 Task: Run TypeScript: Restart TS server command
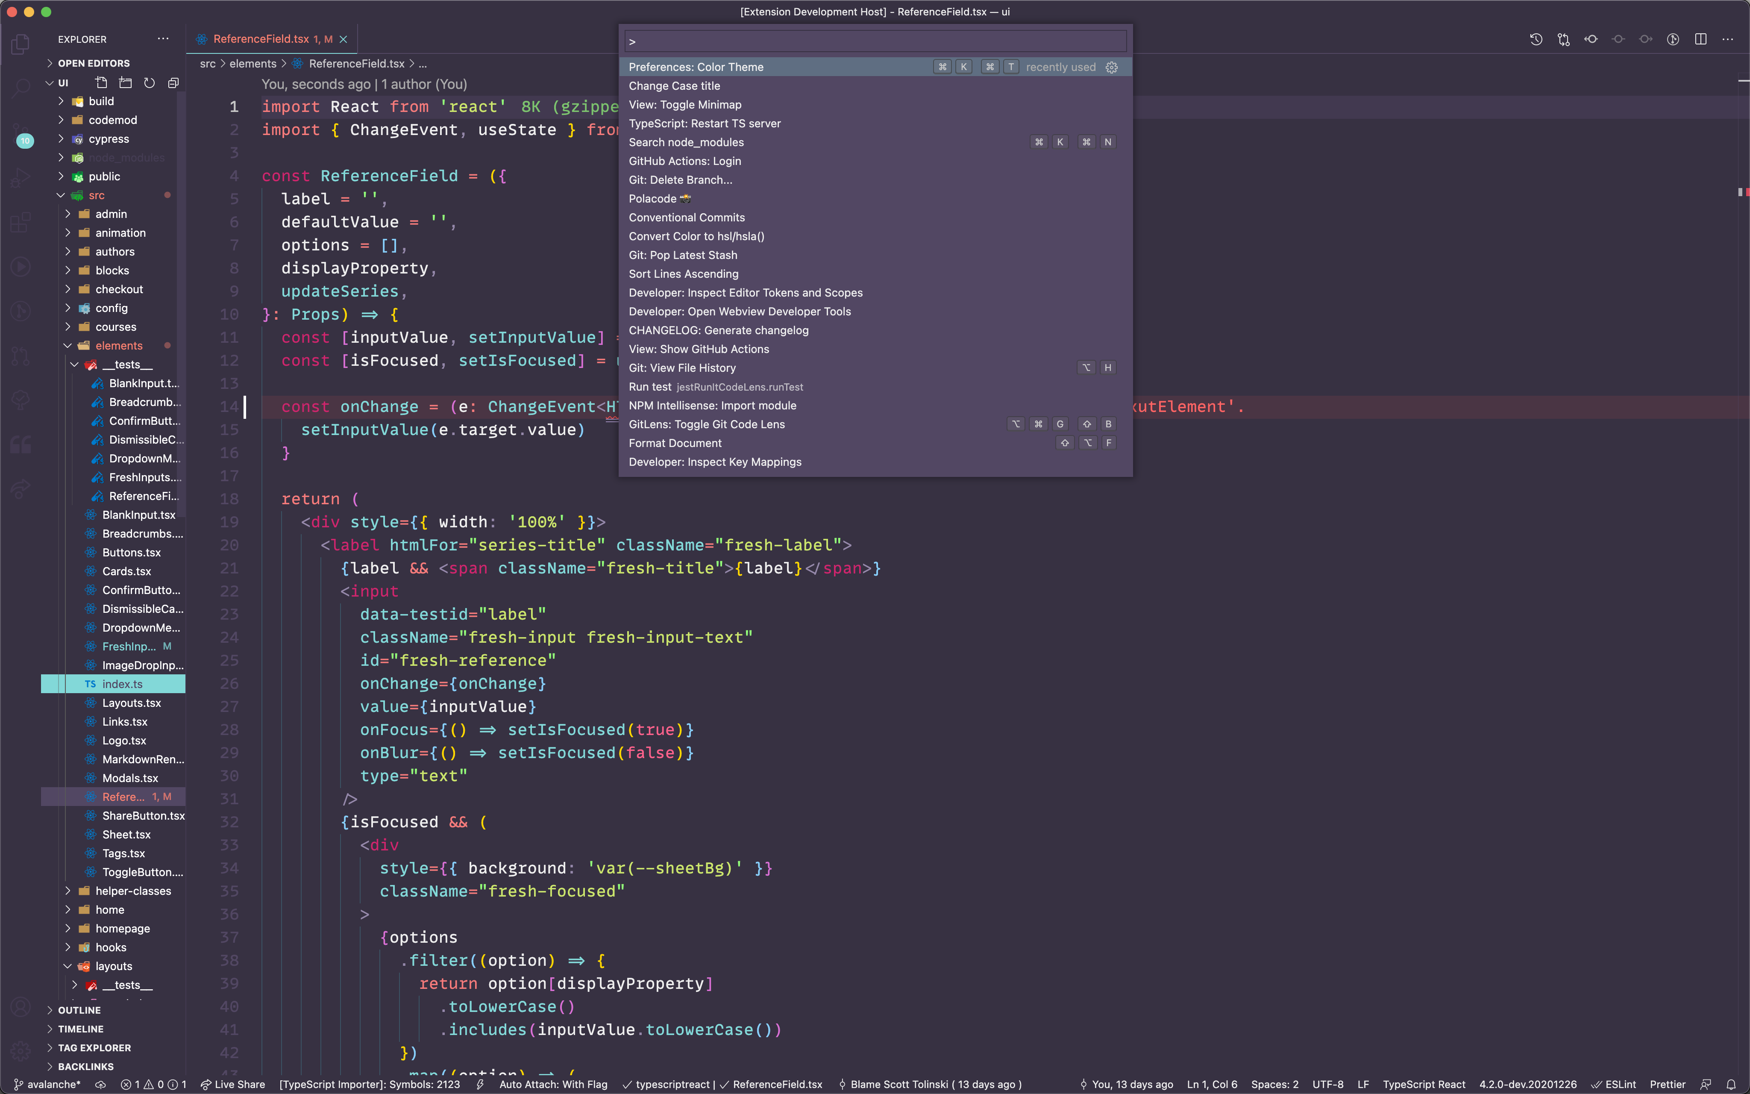[x=875, y=124]
